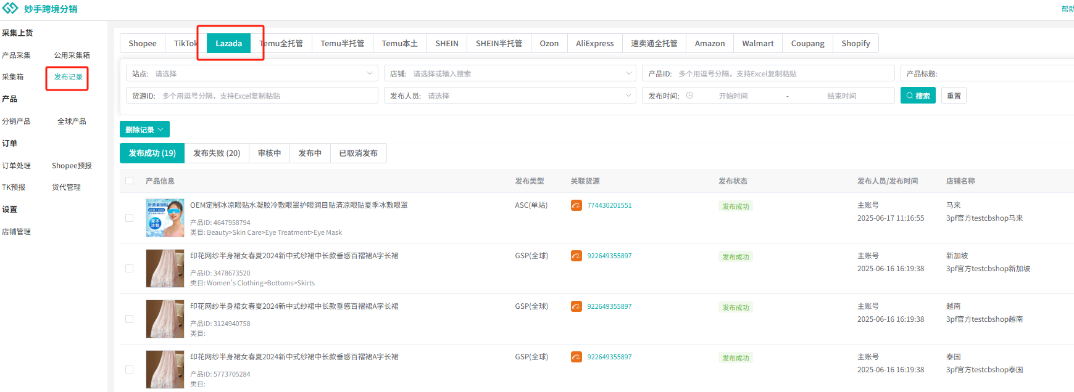The width and height of the screenshot is (1074, 392).
Task: Click the 重置 reset button
Action: coord(954,96)
